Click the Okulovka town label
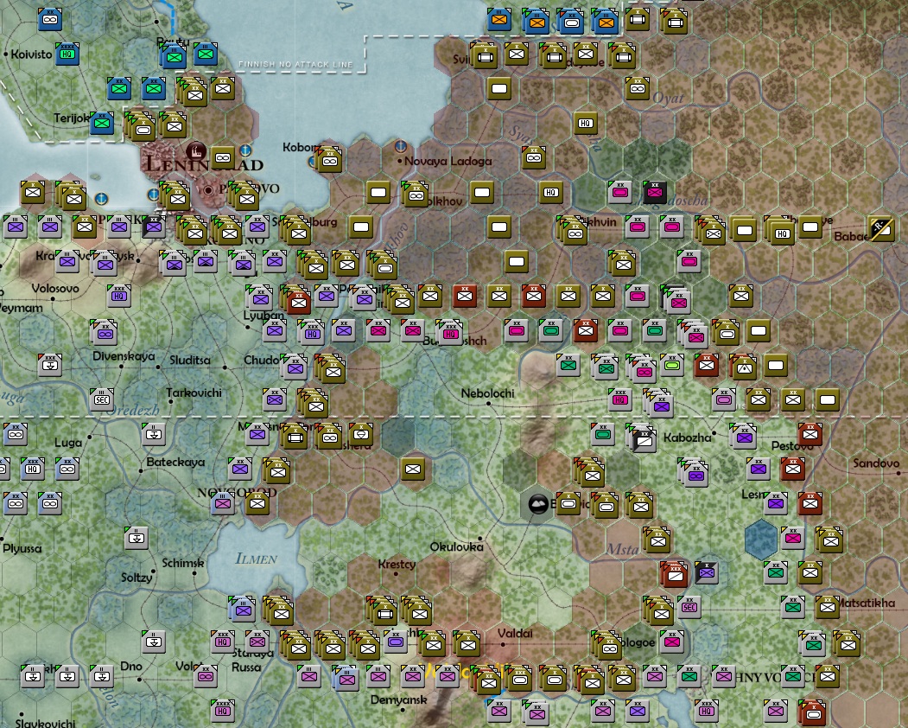908x728 pixels. (x=456, y=546)
